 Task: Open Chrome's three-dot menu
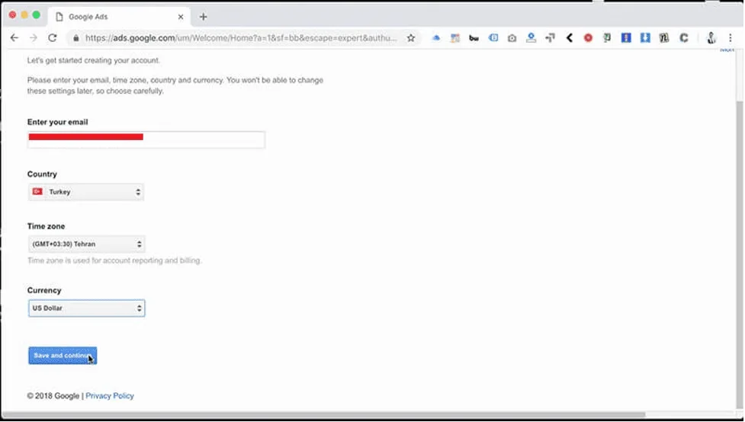(x=731, y=38)
